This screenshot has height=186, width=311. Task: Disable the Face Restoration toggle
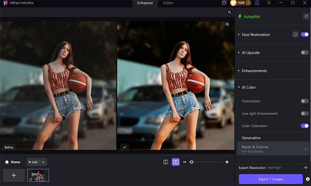[x=305, y=35]
